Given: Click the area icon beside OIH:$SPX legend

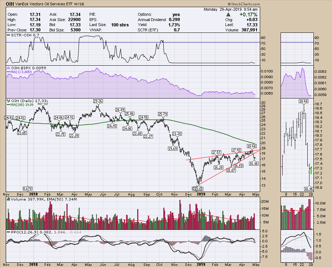Looking at the screenshot, I should coord(9,68).
